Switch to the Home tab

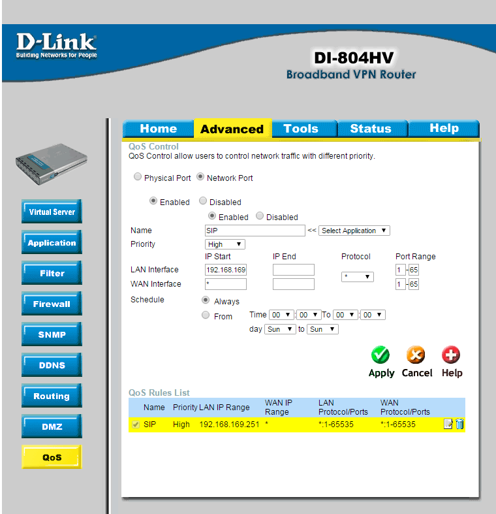(158, 129)
